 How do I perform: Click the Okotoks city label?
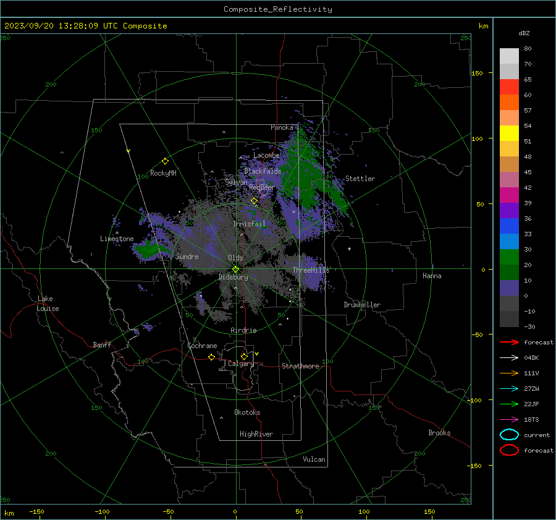coord(247,412)
